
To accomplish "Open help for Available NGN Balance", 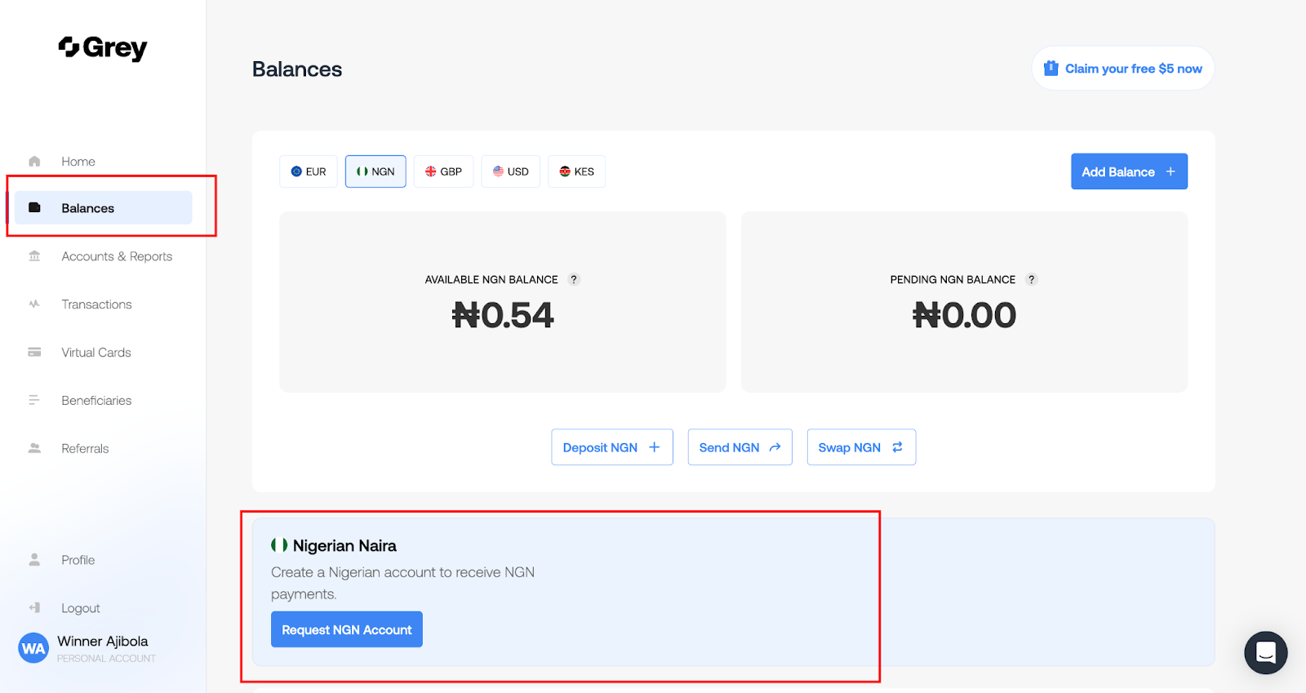I will [x=574, y=279].
